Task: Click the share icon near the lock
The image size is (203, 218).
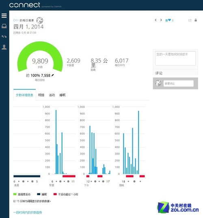Action: (x=190, y=20)
